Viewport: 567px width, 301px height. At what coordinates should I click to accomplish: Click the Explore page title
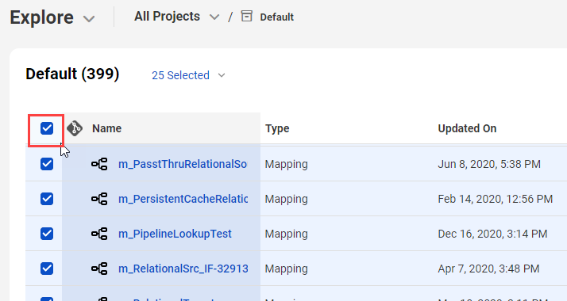coord(41,17)
